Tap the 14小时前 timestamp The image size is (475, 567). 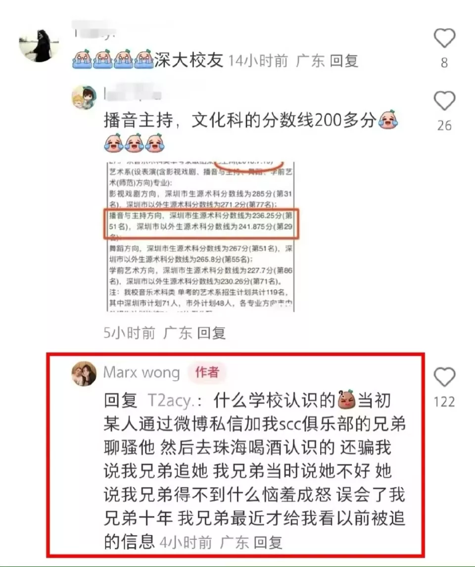click(x=258, y=61)
